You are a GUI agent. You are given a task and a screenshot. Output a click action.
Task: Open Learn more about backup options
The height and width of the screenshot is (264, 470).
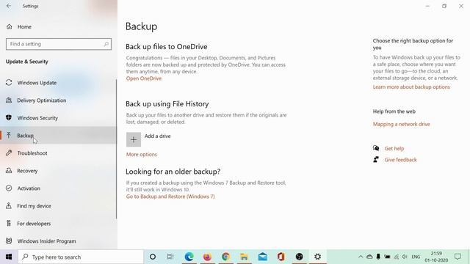coord(411,87)
